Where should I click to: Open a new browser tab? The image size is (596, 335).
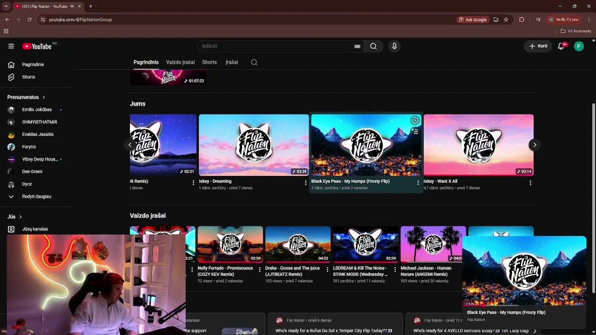click(90, 7)
